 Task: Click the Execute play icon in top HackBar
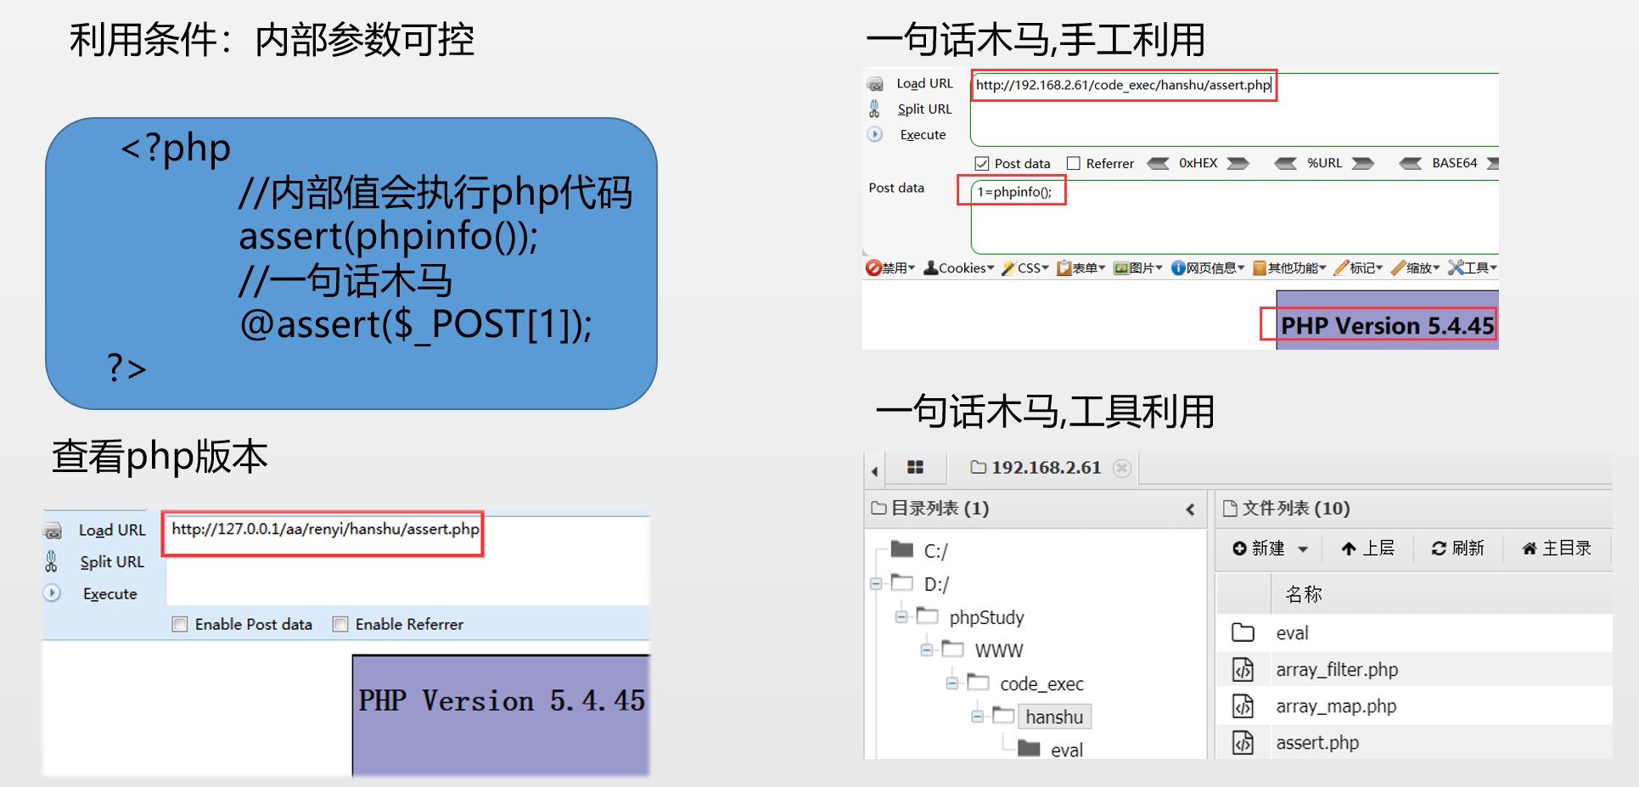pyautogui.click(x=875, y=134)
